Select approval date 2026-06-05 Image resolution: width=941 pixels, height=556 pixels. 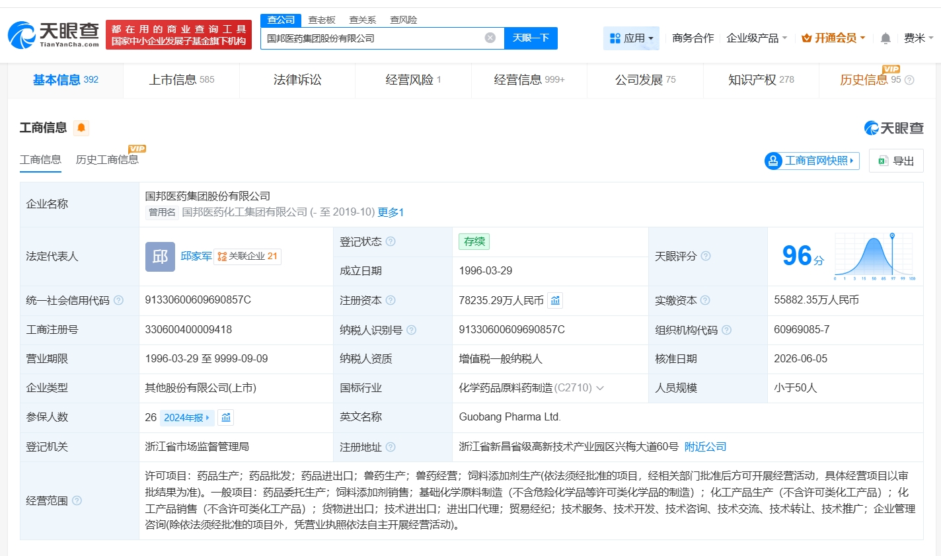pos(801,359)
